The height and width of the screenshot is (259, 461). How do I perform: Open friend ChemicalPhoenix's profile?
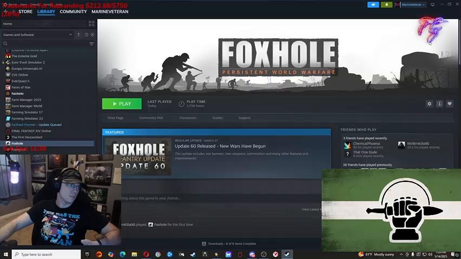(366, 144)
